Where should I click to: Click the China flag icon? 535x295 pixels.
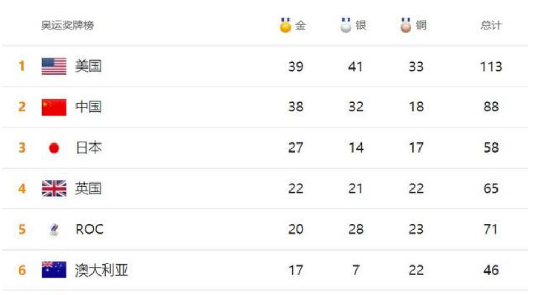(54, 107)
